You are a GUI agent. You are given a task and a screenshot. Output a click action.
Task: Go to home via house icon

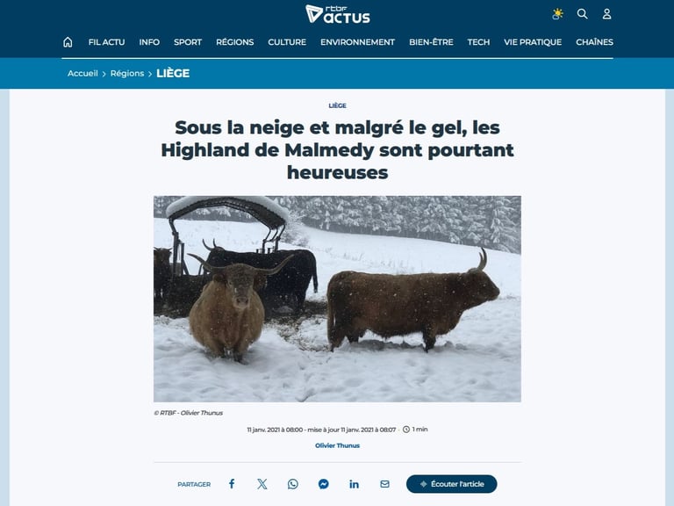(x=68, y=42)
